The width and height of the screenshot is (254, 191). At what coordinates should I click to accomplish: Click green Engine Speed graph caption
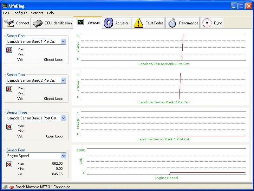coord(166,178)
